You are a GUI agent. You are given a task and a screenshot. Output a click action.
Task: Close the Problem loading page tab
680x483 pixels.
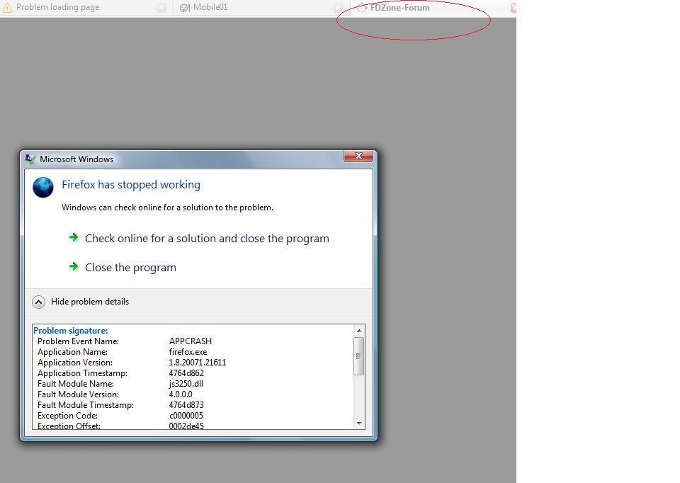(x=161, y=8)
